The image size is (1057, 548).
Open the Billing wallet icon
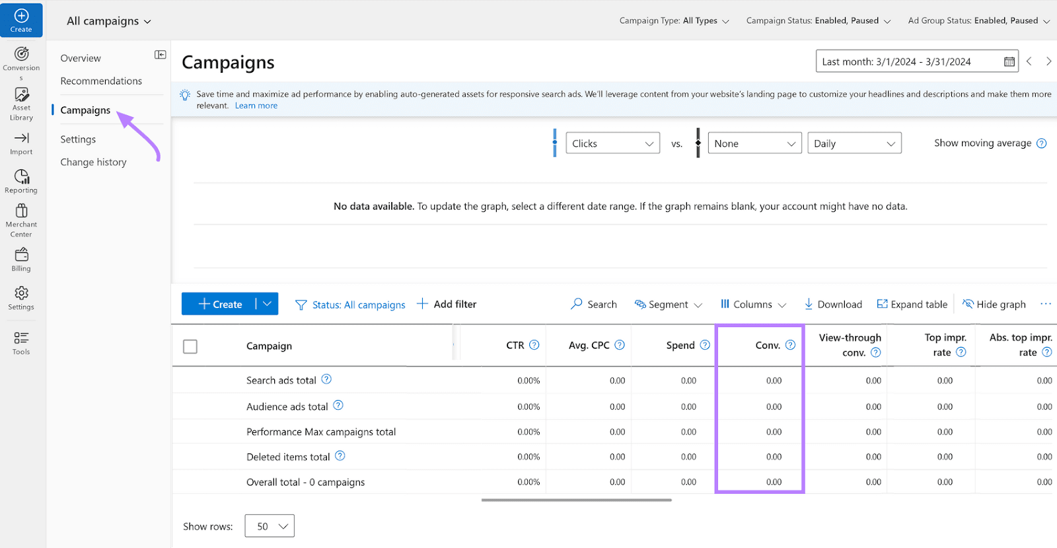[x=21, y=255]
